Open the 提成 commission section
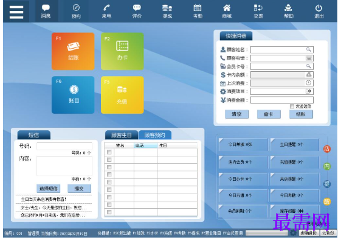The height and width of the screenshot is (241, 341). pyautogui.click(x=167, y=11)
